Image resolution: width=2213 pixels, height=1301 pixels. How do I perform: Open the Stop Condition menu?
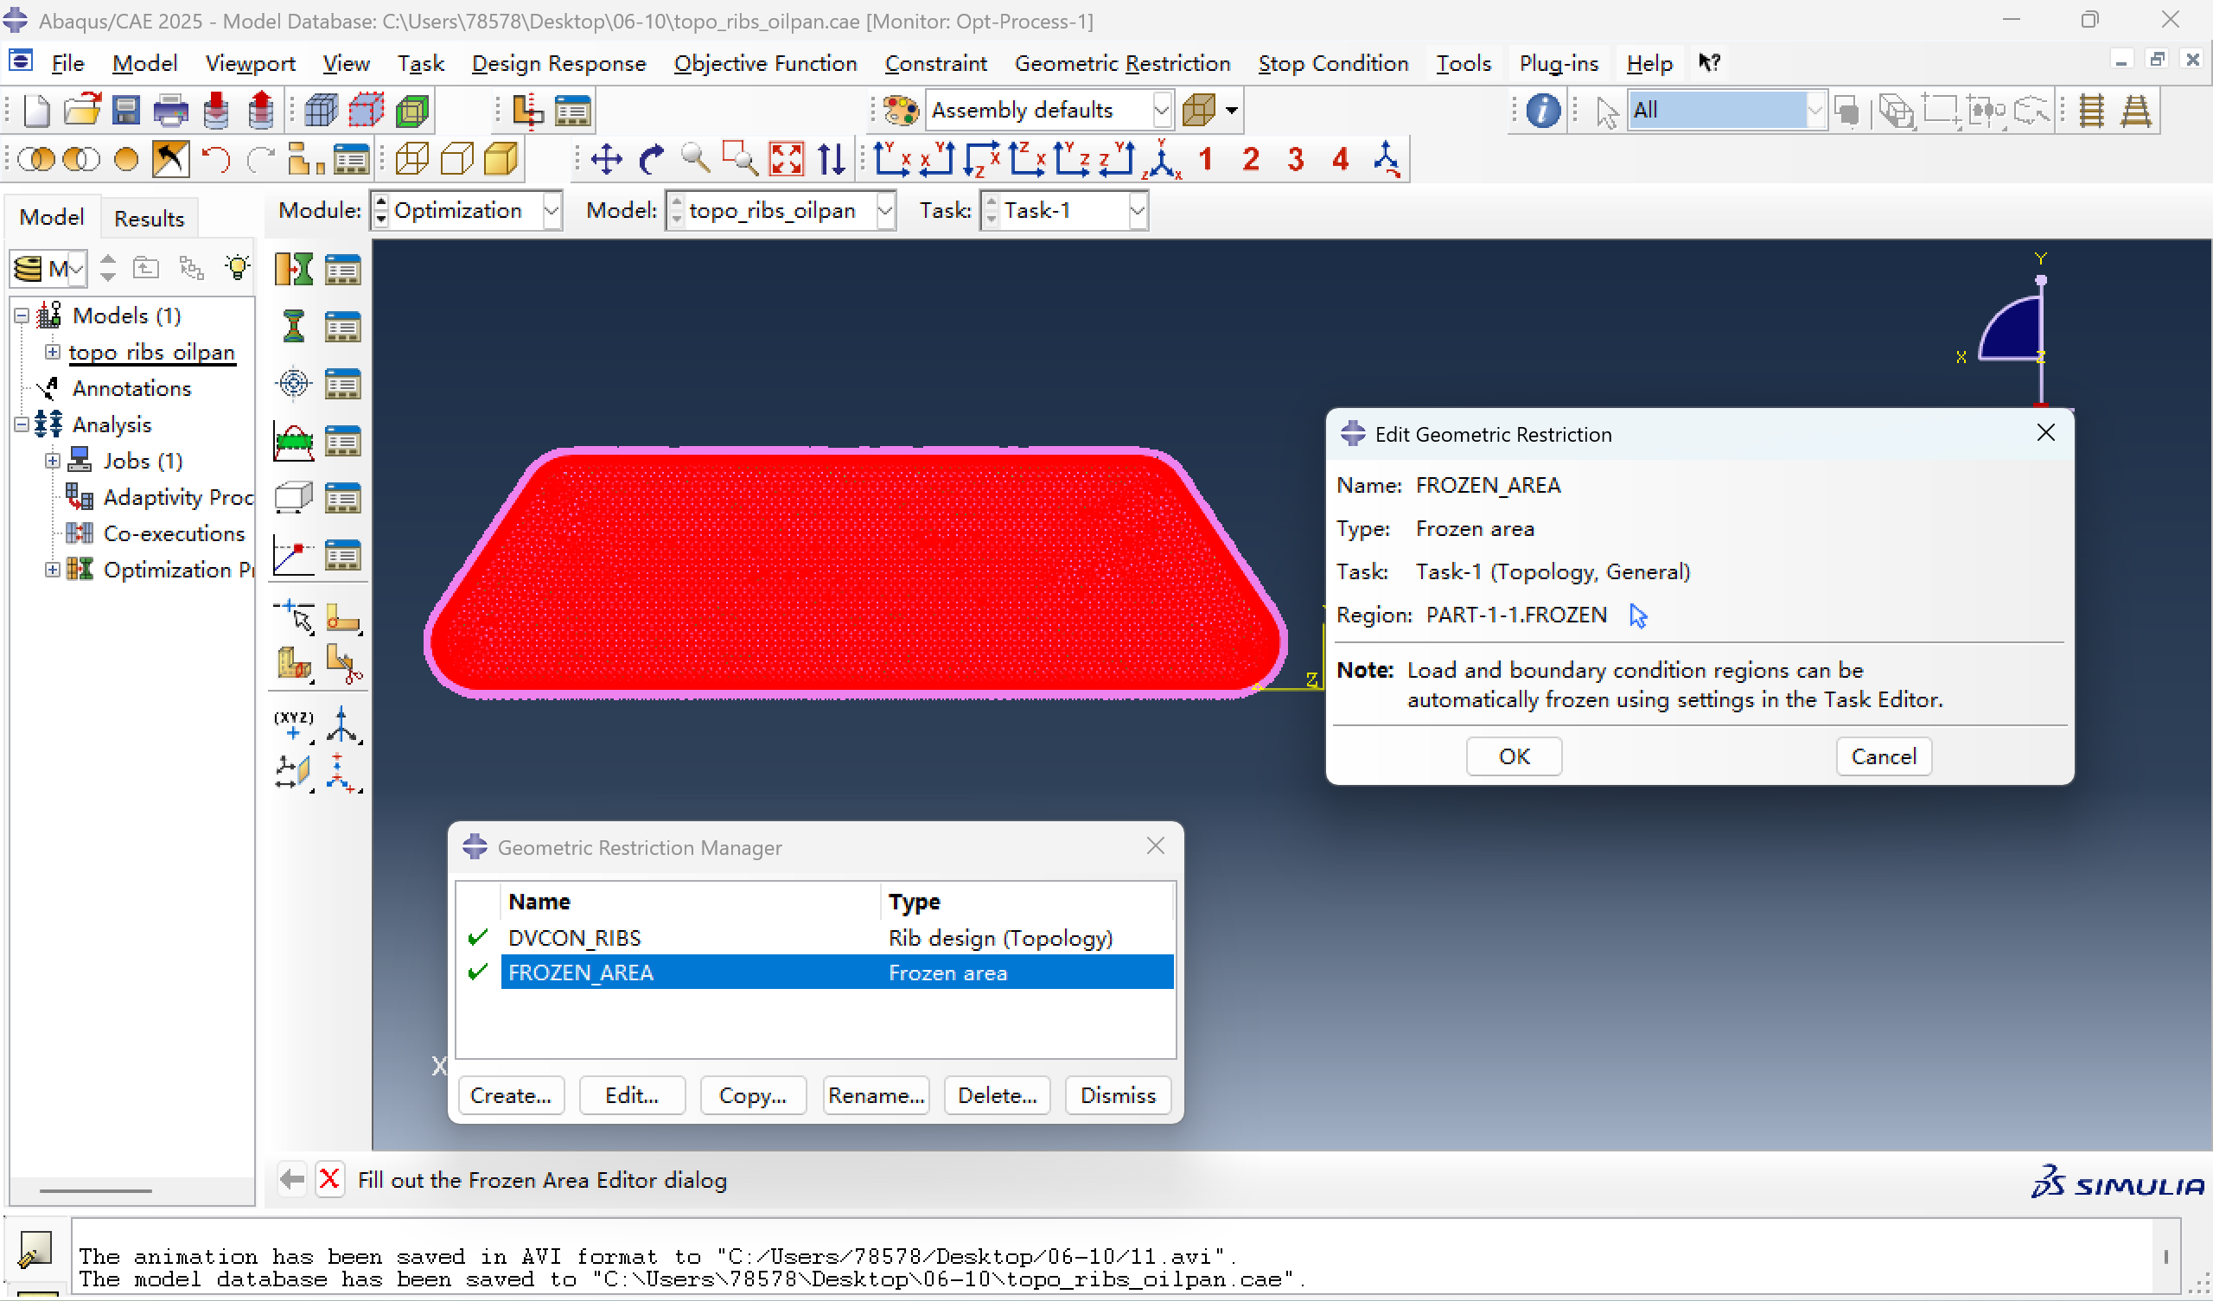tap(1333, 64)
